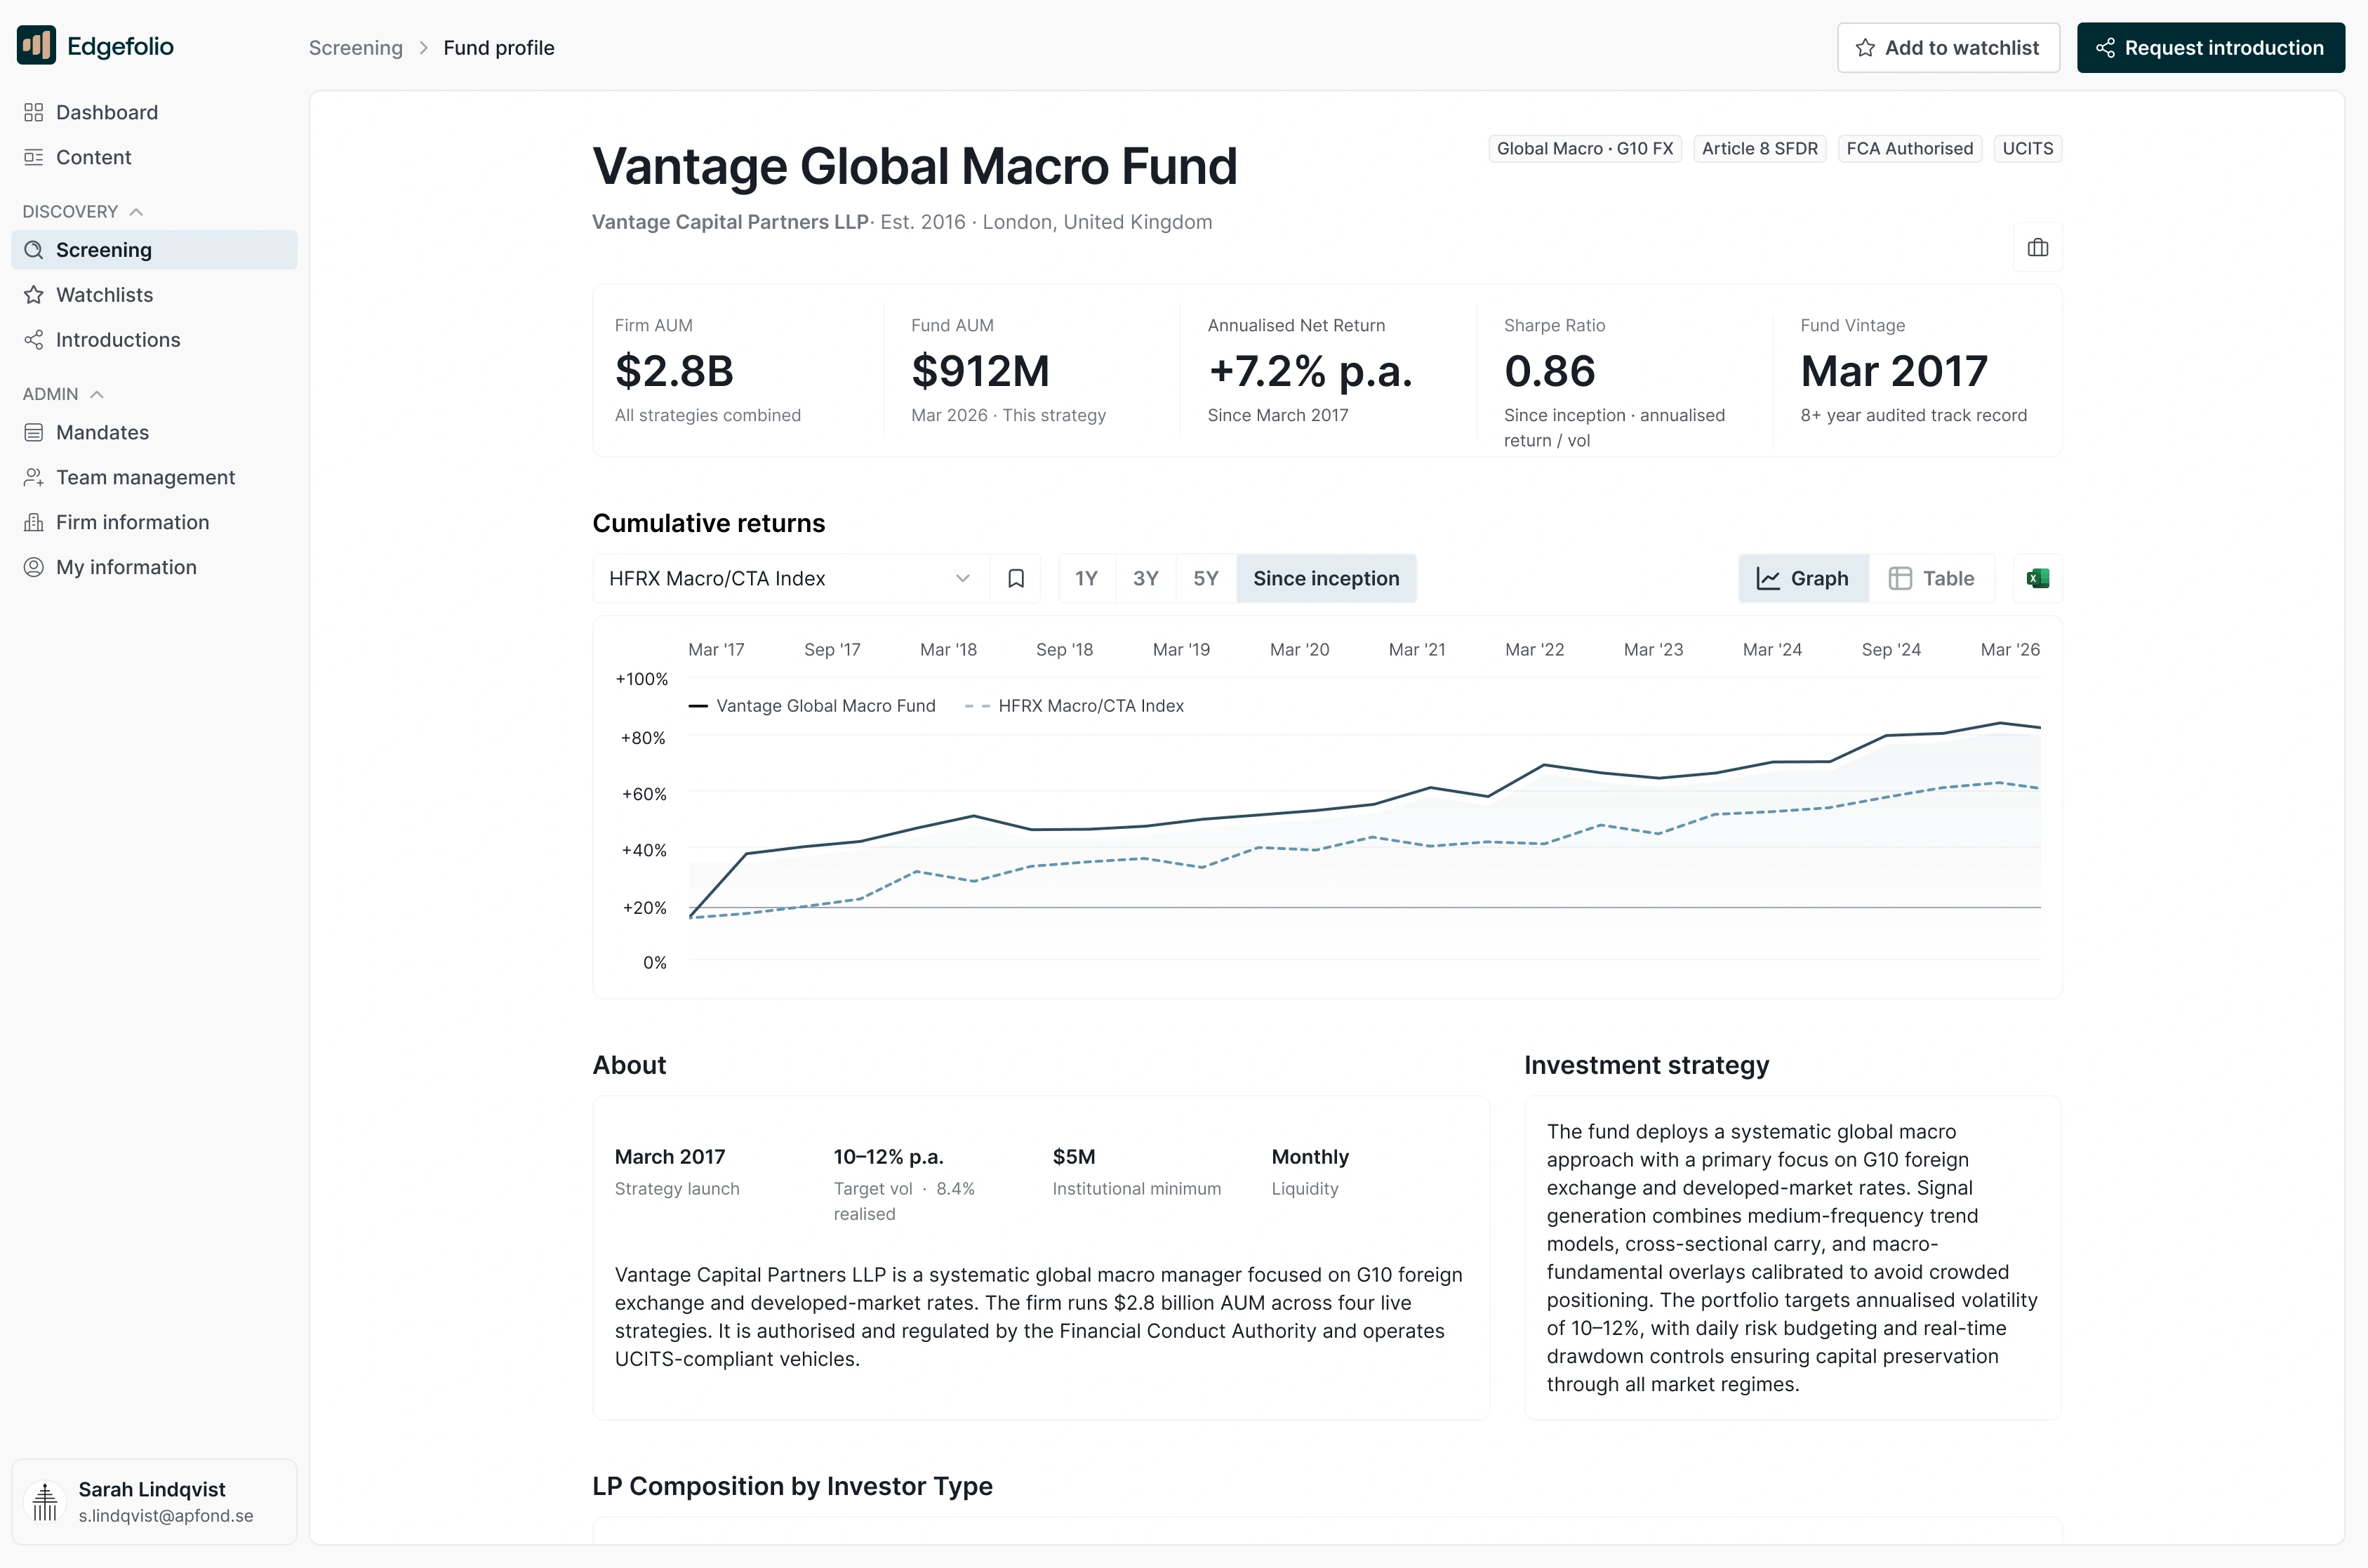
Task: Click the Mar '26 chart endpoint label
Action: (x=2010, y=650)
